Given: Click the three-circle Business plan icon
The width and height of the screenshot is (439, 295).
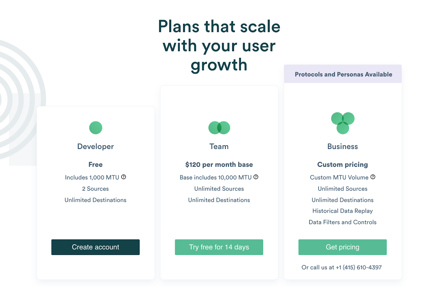Looking at the screenshot, I should pyautogui.click(x=343, y=123).
